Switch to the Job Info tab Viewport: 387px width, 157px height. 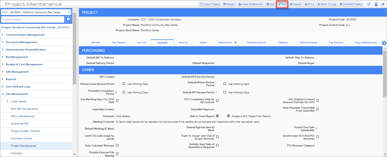click(x=142, y=43)
